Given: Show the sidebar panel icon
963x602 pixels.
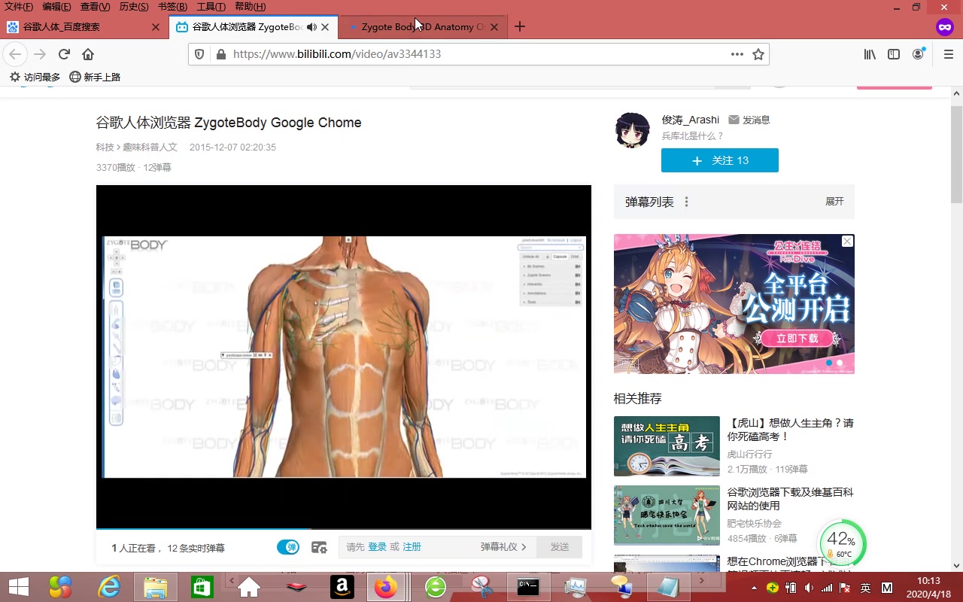Looking at the screenshot, I should tap(894, 54).
